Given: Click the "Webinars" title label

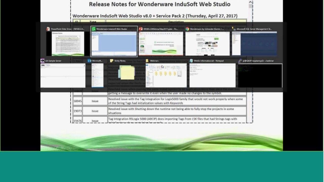Looking at the screenshot, I should pyautogui.click(x=154, y=61).
